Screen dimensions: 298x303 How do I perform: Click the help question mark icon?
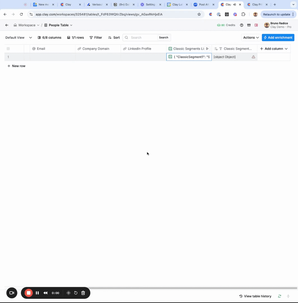point(242,25)
